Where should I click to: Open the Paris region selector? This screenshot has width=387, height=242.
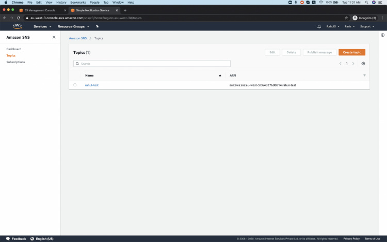[349, 26]
